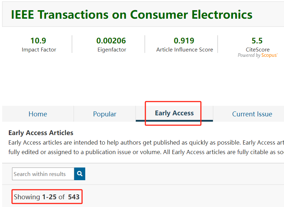The image size is (284, 207).
Task: Click the Impact Factor label
Action: tap(39, 50)
